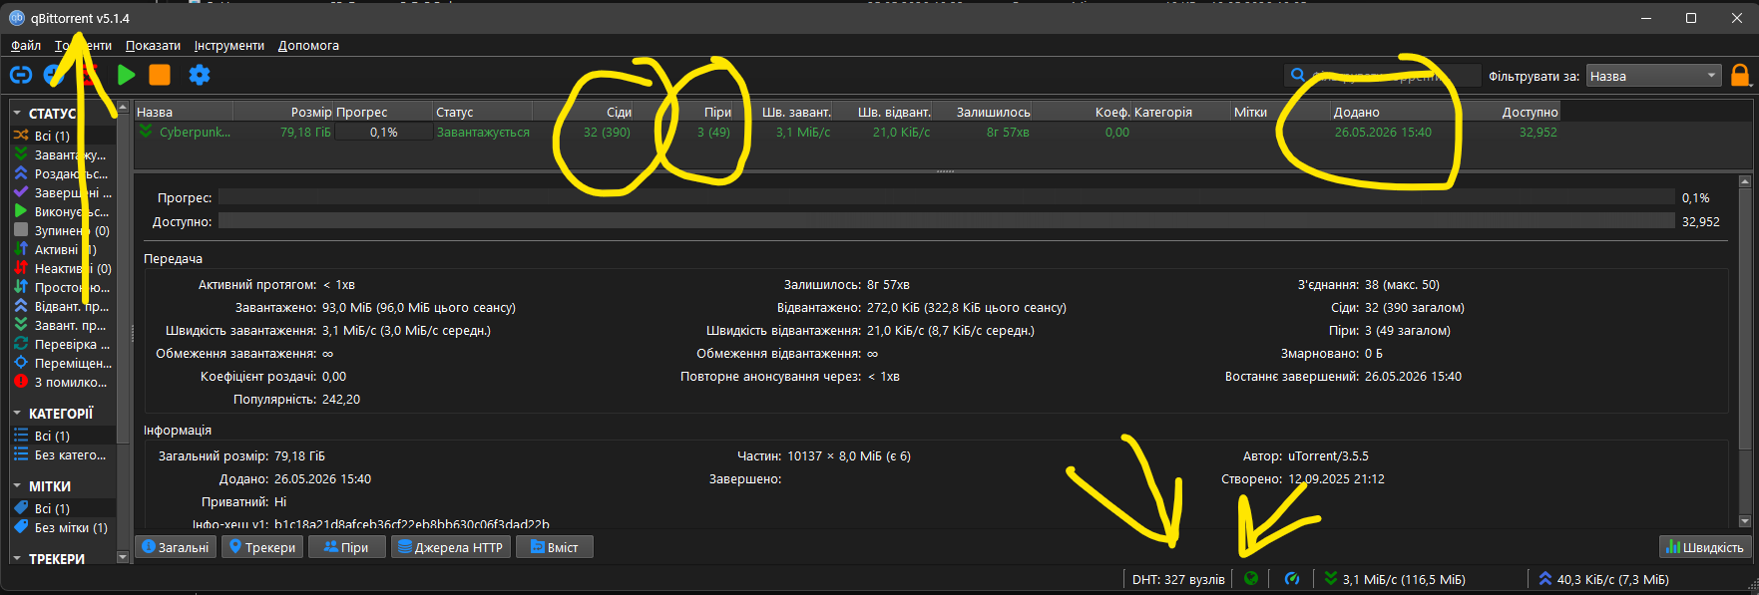Select the 'З помилко...' errored status filter
The width and height of the screenshot is (1759, 595).
point(64,382)
